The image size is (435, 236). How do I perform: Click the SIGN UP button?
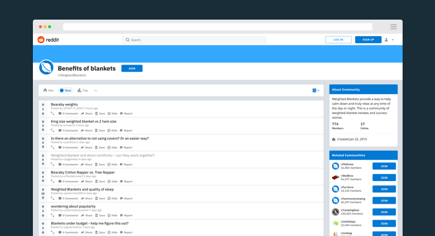click(368, 40)
